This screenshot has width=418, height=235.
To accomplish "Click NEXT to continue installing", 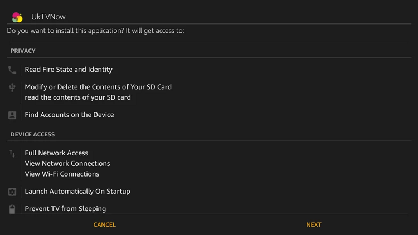I will (x=314, y=224).
